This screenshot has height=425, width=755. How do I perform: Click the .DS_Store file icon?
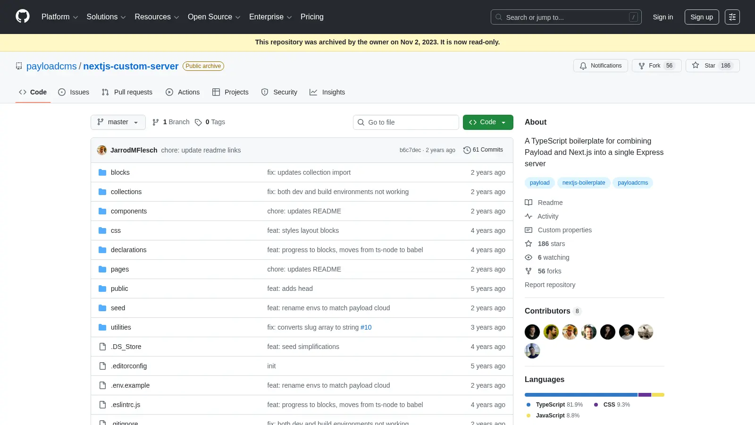click(102, 347)
